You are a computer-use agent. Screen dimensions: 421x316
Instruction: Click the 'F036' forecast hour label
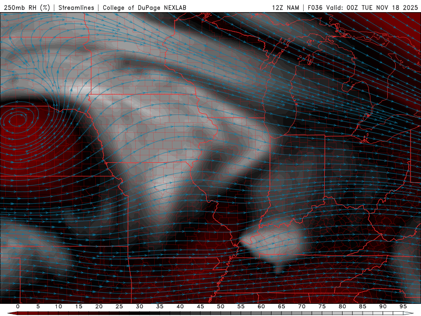[x=315, y=7]
